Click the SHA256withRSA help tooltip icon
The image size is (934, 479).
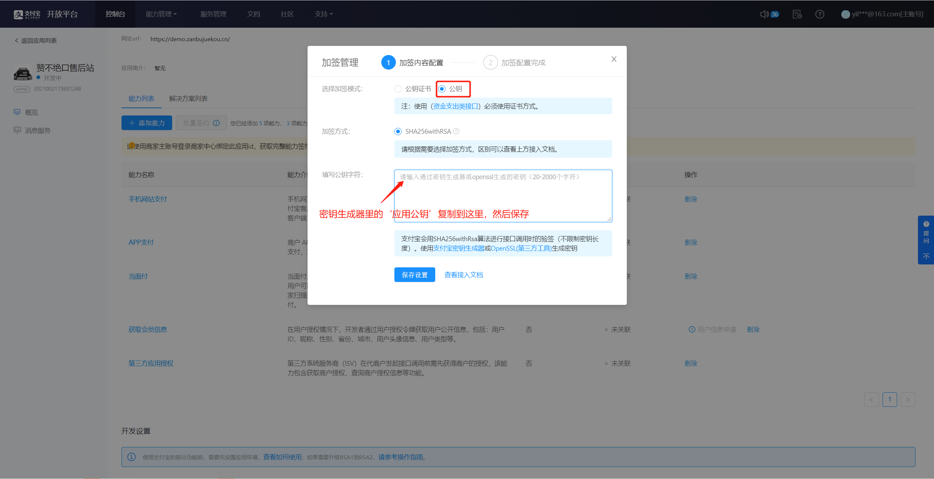coord(456,131)
